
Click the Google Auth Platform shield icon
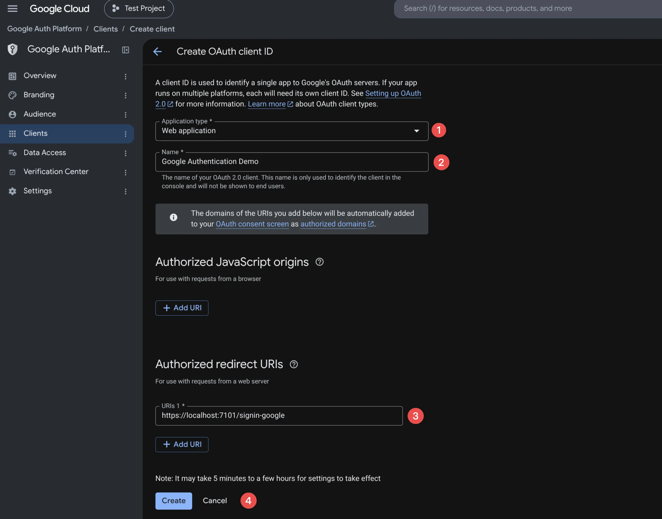pyautogui.click(x=12, y=49)
